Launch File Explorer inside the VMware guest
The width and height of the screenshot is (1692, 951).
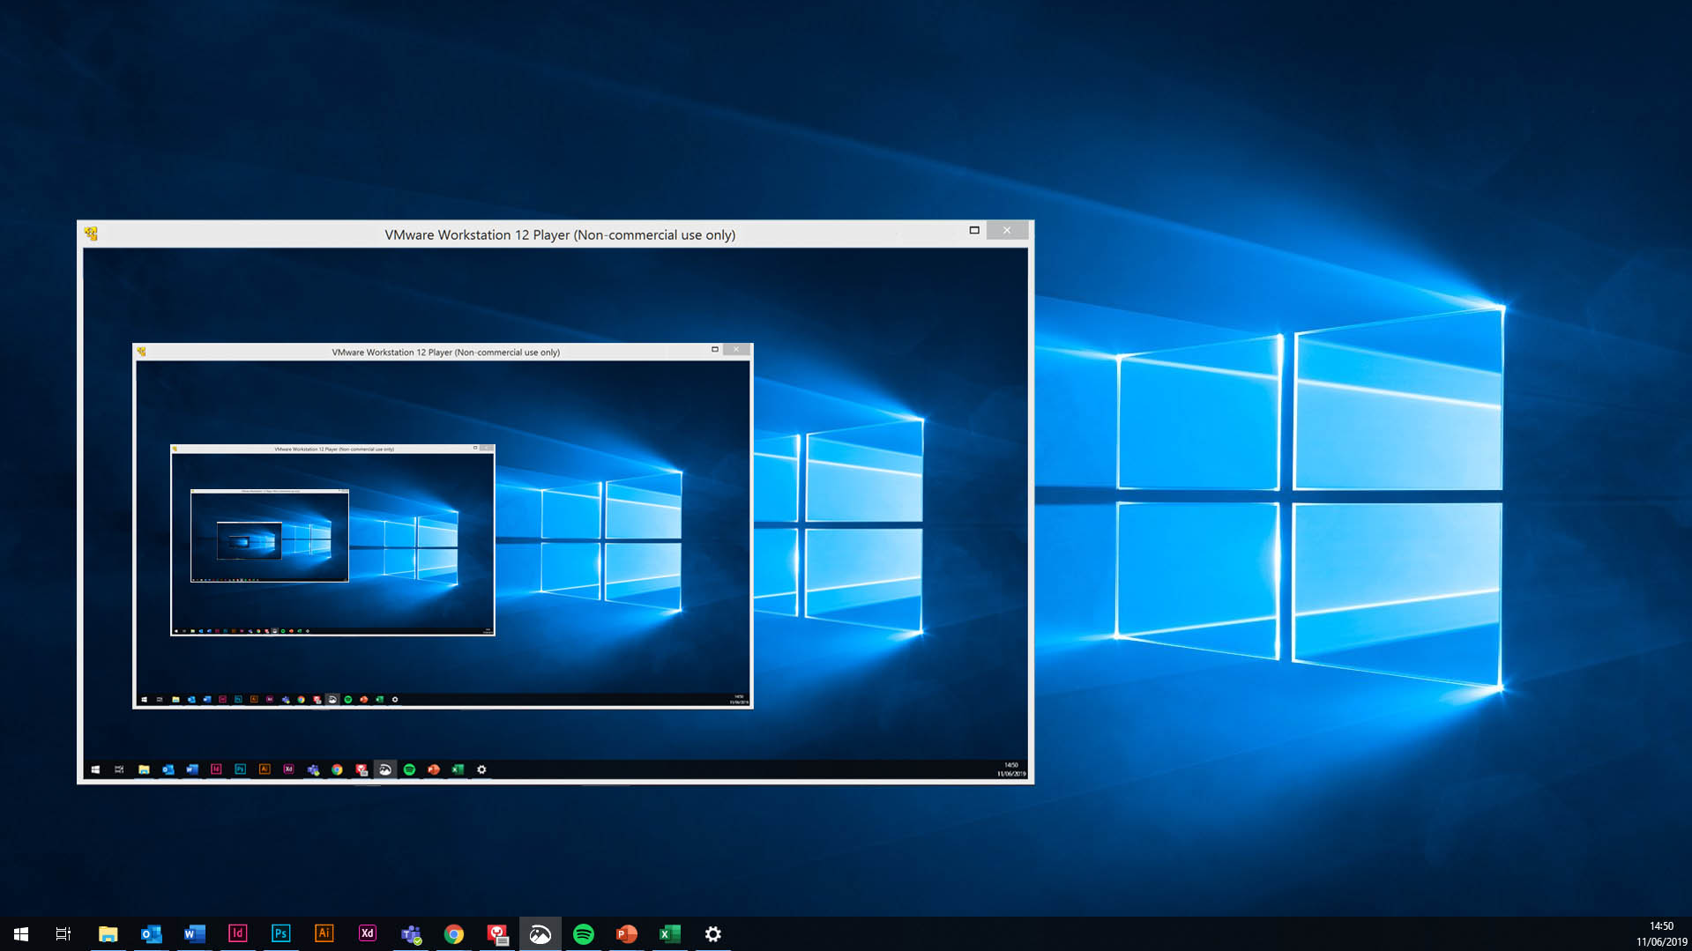(x=145, y=769)
